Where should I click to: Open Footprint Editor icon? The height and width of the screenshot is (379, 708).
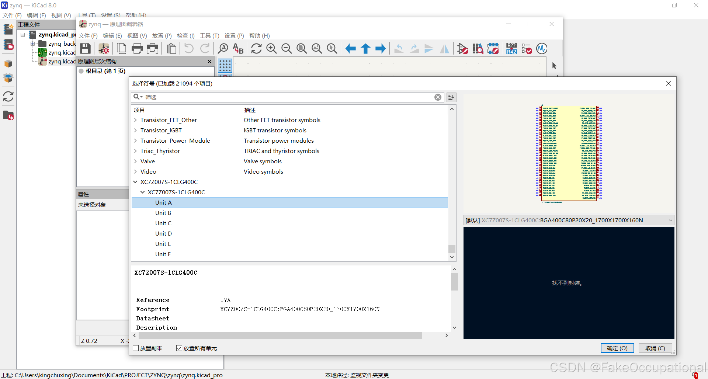(x=493, y=49)
